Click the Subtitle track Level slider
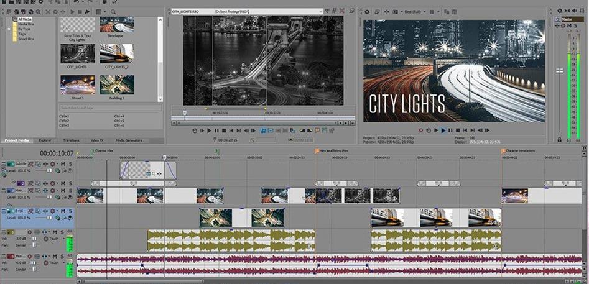This screenshot has width=589, height=284. tap(50, 170)
